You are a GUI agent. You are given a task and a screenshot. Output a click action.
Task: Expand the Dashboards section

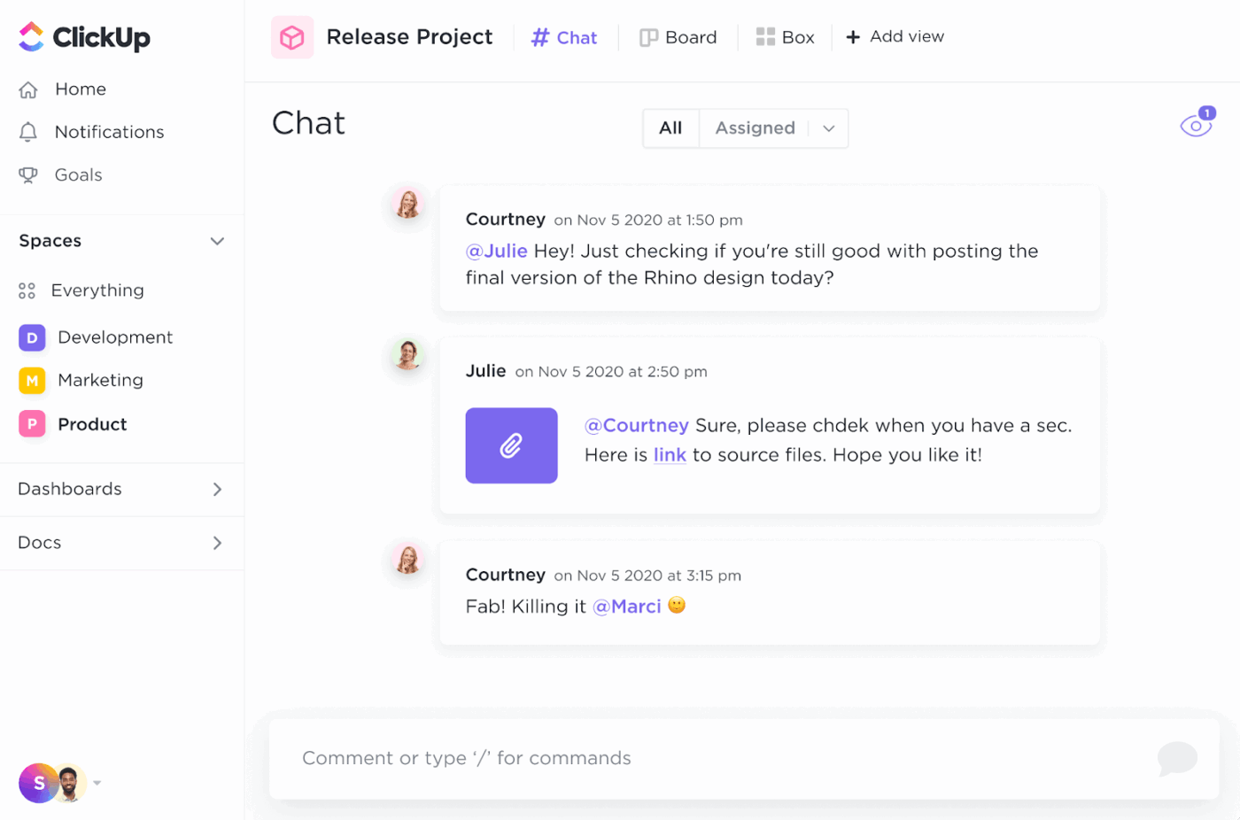tap(217, 489)
